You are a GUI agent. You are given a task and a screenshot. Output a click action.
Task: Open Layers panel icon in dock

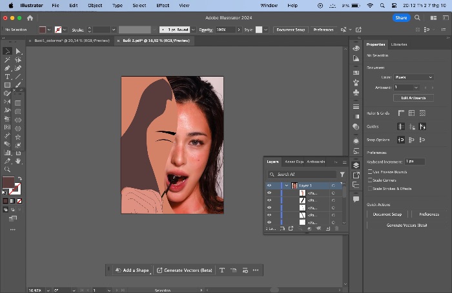click(356, 165)
